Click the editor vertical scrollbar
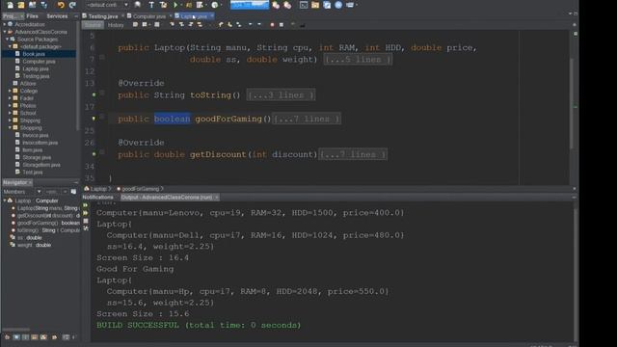This screenshot has width=617, height=347. point(573,103)
